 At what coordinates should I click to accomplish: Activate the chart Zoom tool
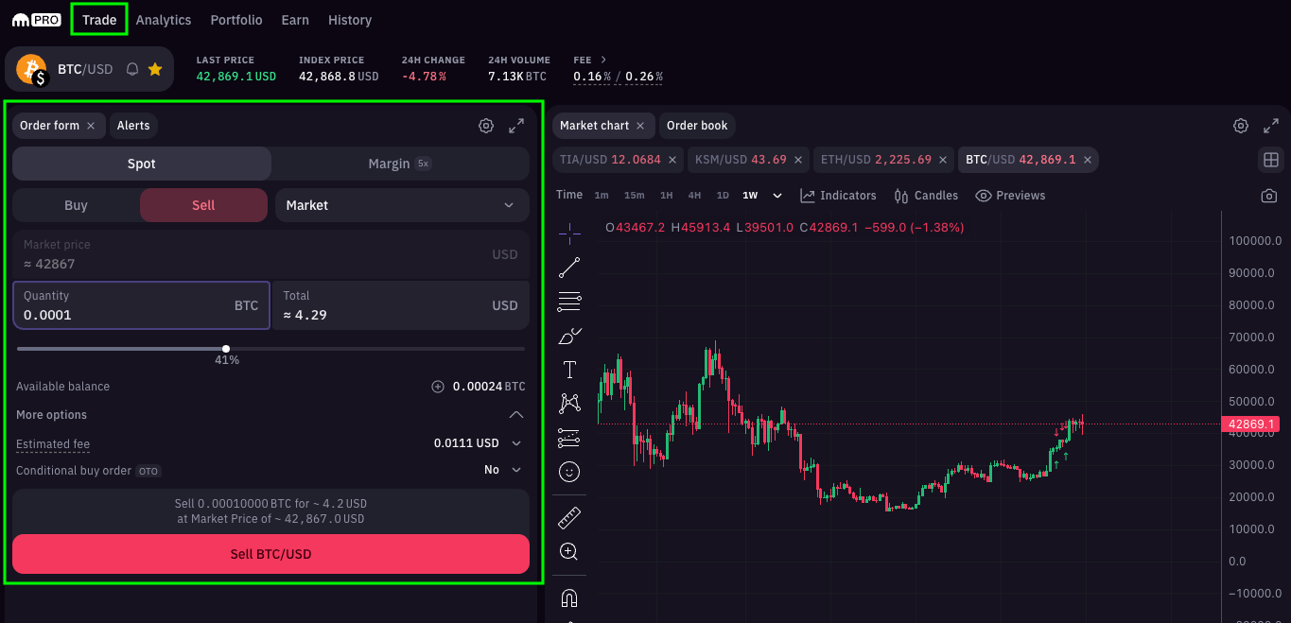pyautogui.click(x=568, y=551)
